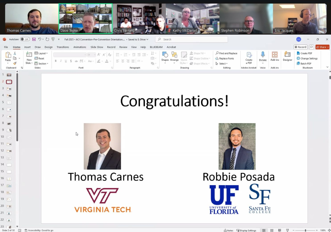331x232 pixels.
Task: Expand the Layout dropdown
Action: [x=41, y=53]
